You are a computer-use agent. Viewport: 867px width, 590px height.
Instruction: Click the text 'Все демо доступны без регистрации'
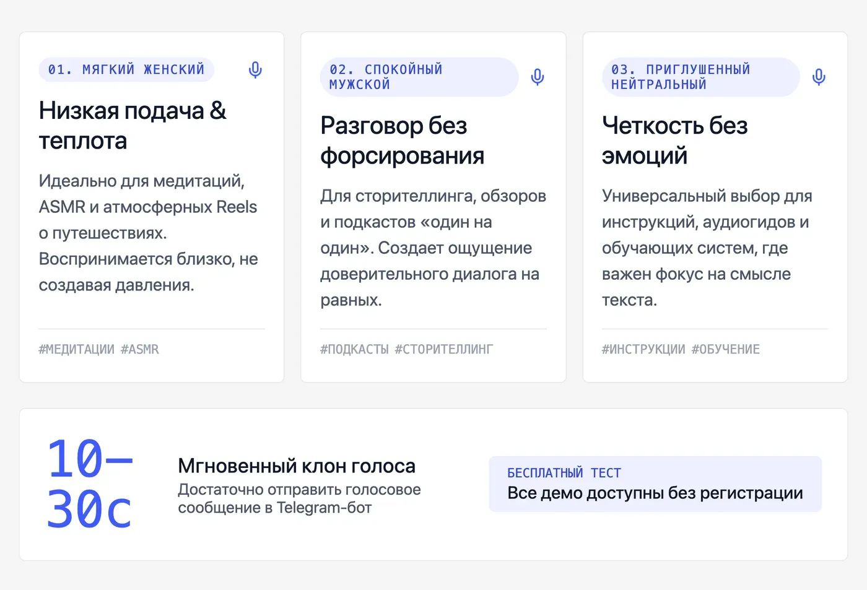(x=655, y=493)
